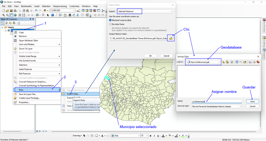266x141 pixels.
Task: Click the Italic I icon in Drawing toolbar
Action: coord(154,136)
